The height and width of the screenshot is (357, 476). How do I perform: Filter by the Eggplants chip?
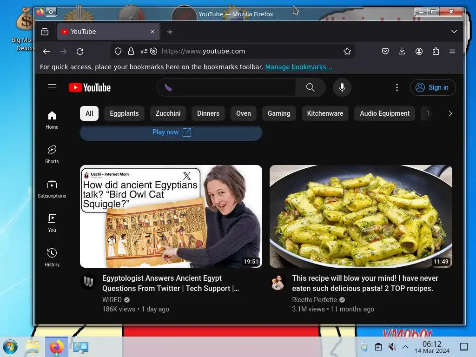coord(124,113)
